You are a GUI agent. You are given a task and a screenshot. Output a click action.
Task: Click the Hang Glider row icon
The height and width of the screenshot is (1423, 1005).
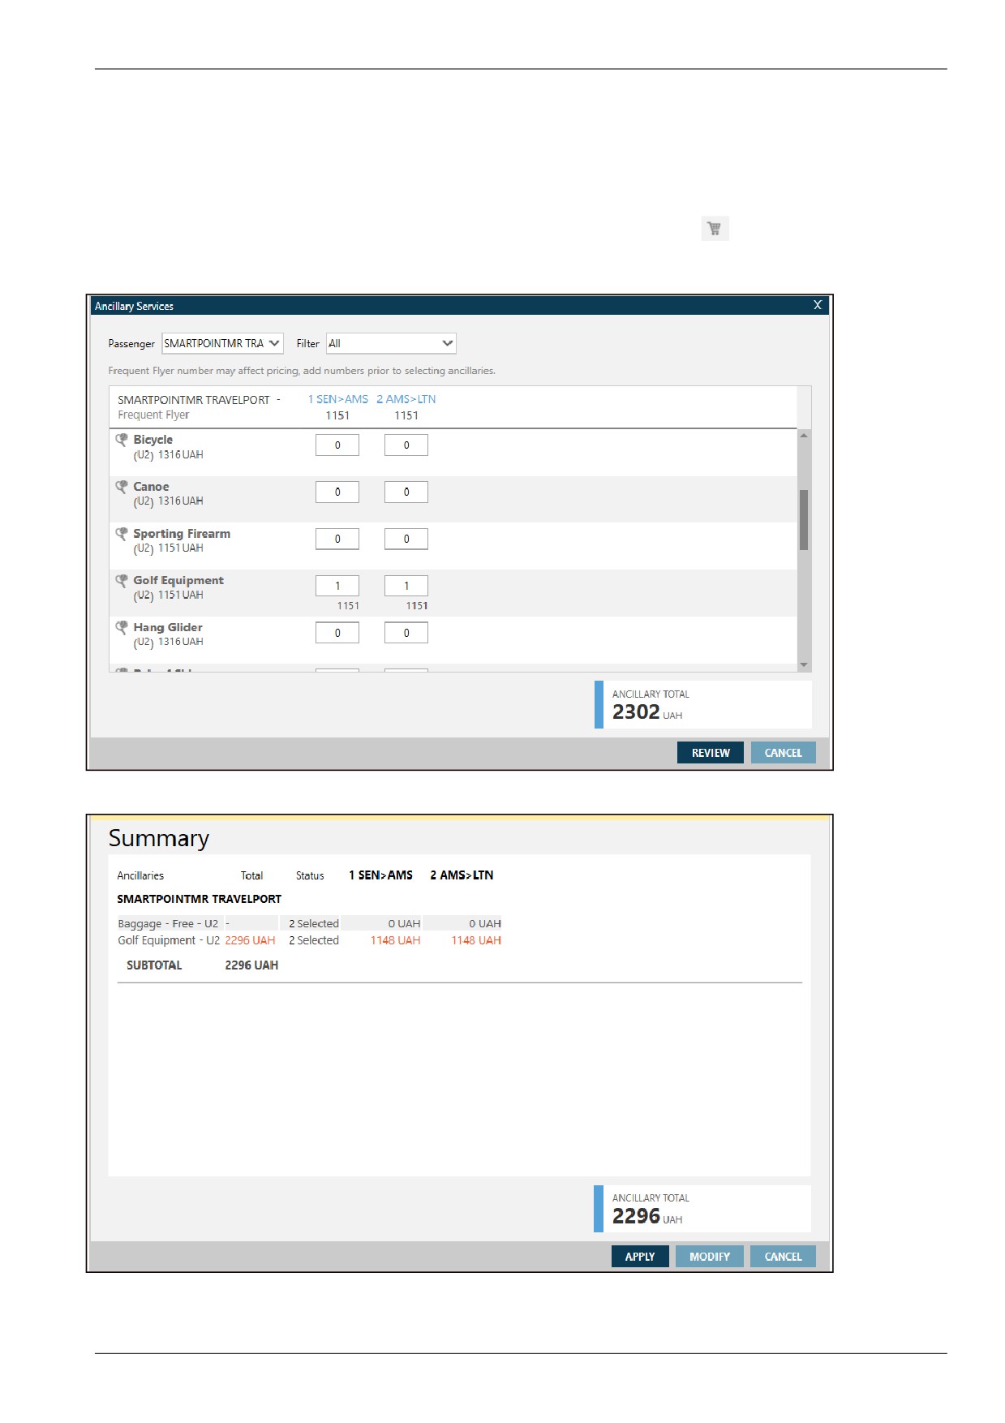122,628
